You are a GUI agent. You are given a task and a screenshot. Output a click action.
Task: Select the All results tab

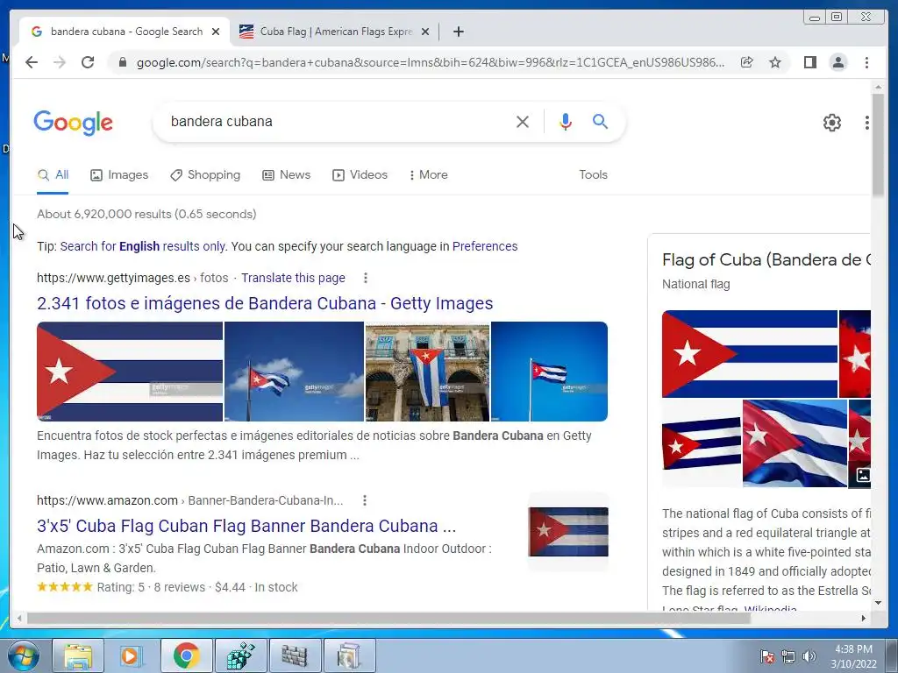click(x=53, y=175)
